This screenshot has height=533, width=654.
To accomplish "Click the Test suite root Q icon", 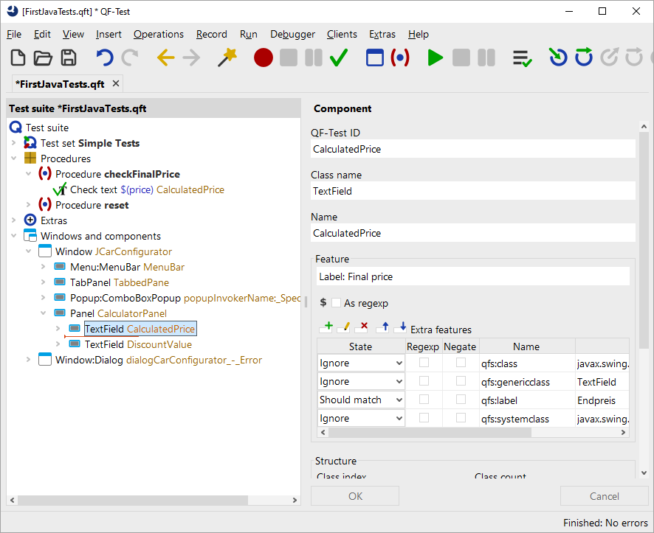I will (16, 128).
